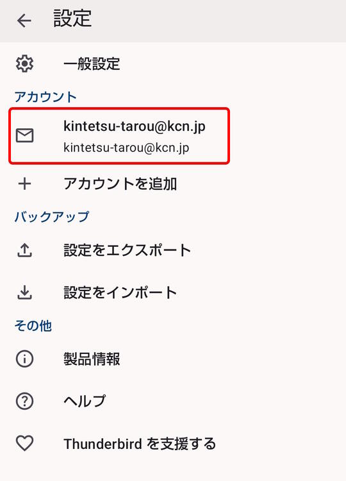Click the envelope icon of the account

click(x=24, y=135)
